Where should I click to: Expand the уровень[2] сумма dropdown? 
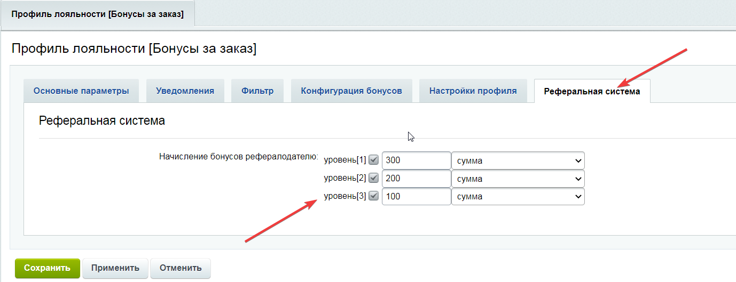[518, 179]
